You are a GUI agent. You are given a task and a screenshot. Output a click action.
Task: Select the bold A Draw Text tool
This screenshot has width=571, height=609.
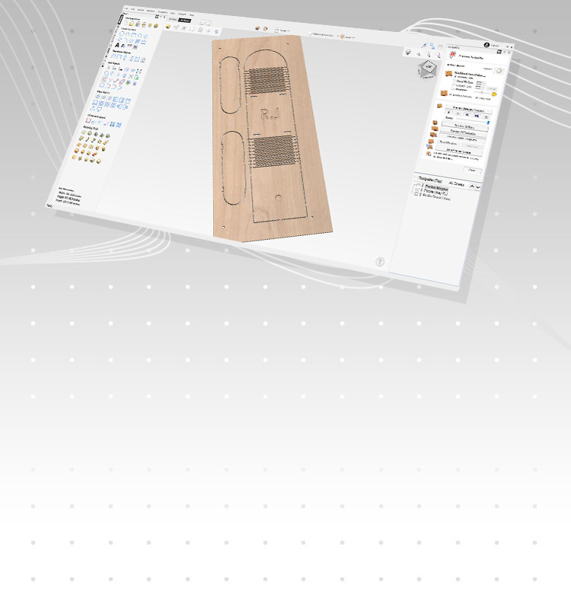point(117,45)
